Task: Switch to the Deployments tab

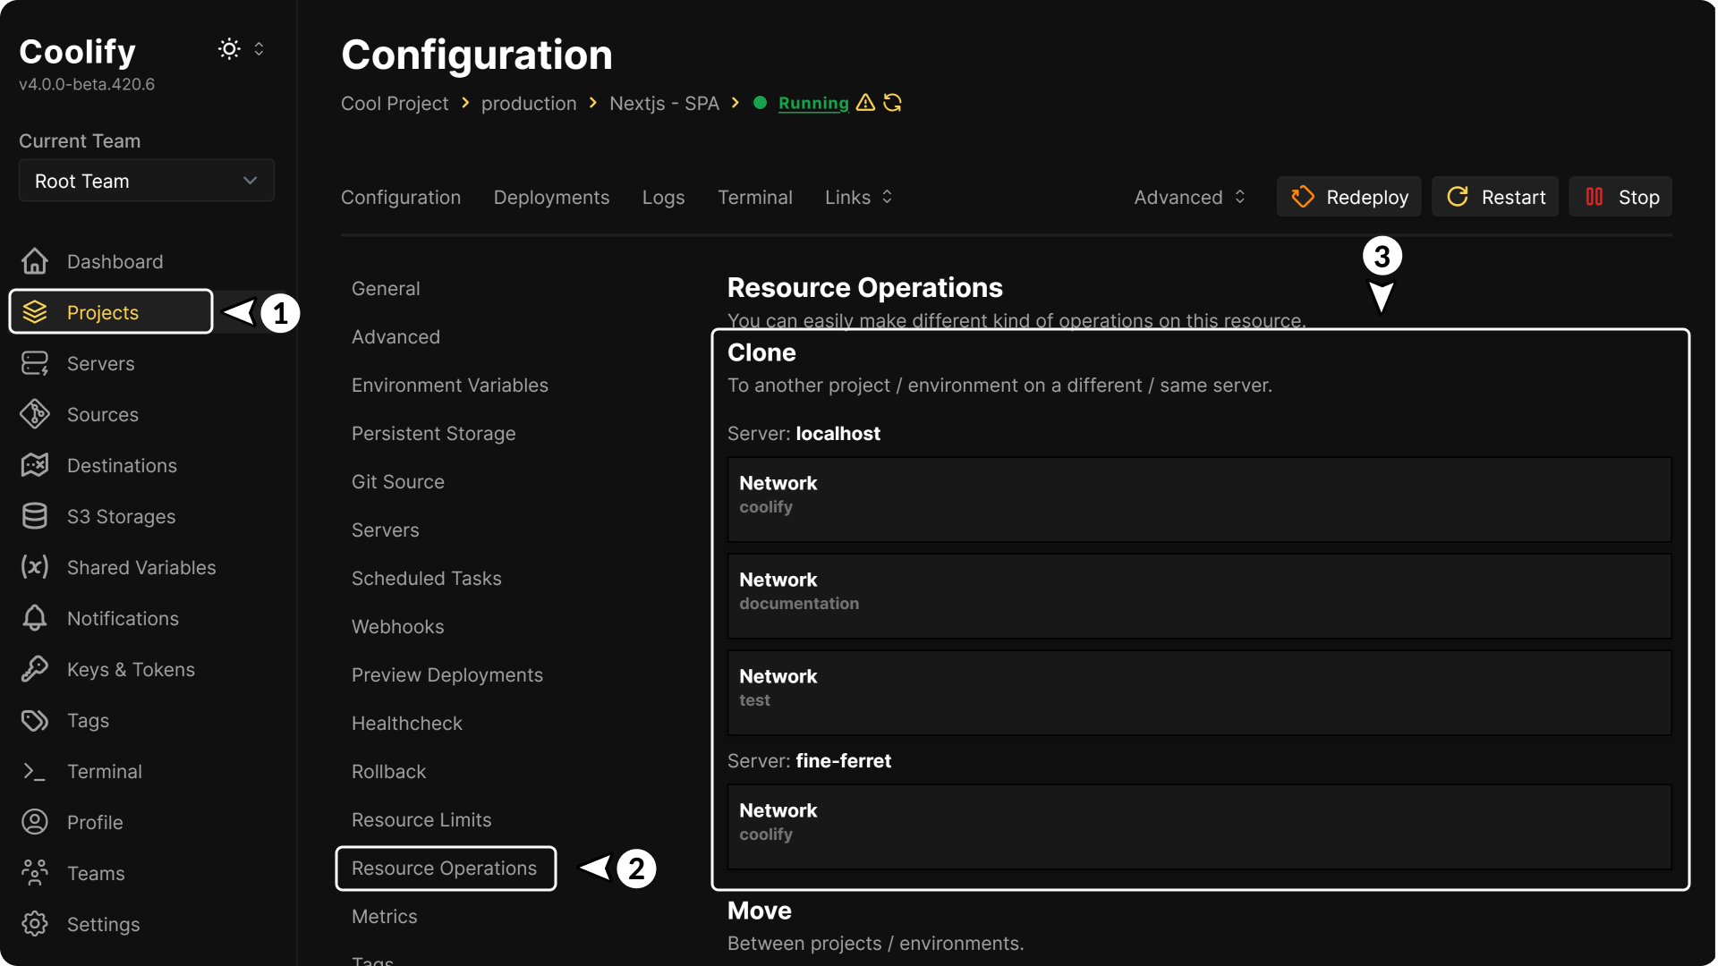Action: tap(551, 197)
